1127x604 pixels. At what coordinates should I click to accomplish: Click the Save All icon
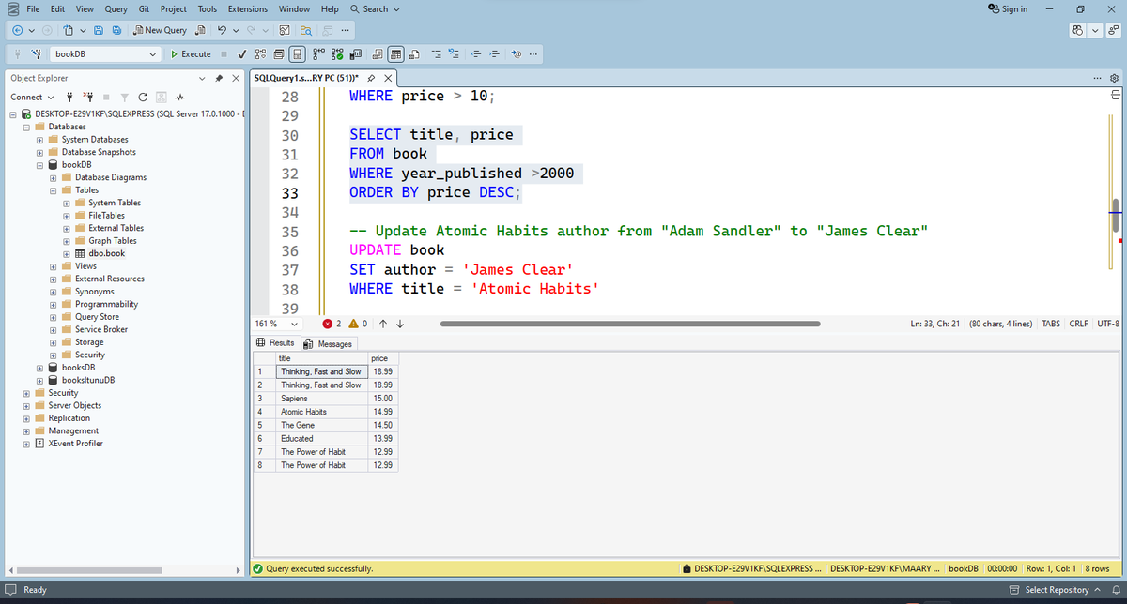(x=116, y=30)
